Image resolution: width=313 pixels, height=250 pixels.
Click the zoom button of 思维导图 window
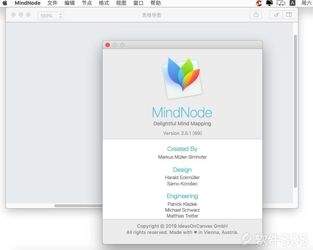pos(28,15)
